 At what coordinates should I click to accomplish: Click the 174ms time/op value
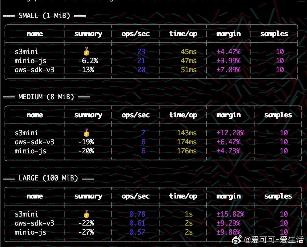pyautogui.click(x=187, y=142)
